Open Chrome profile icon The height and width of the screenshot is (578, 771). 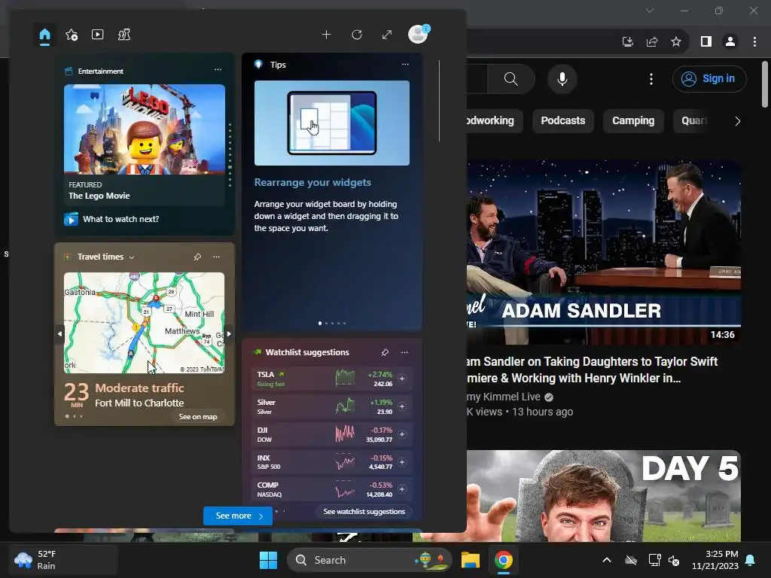coord(730,42)
